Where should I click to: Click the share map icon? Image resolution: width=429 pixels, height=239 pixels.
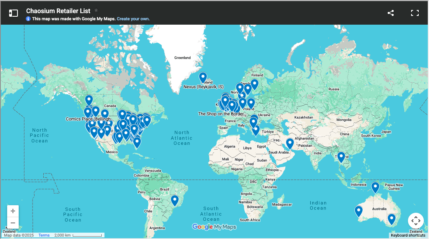click(390, 13)
